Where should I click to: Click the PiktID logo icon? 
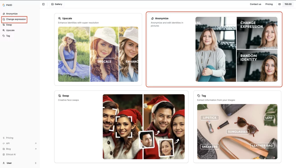pos(3,5)
